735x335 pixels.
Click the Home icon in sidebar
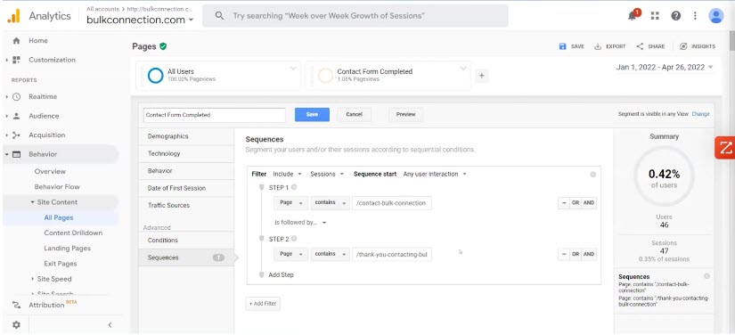(x=16, y=41)
